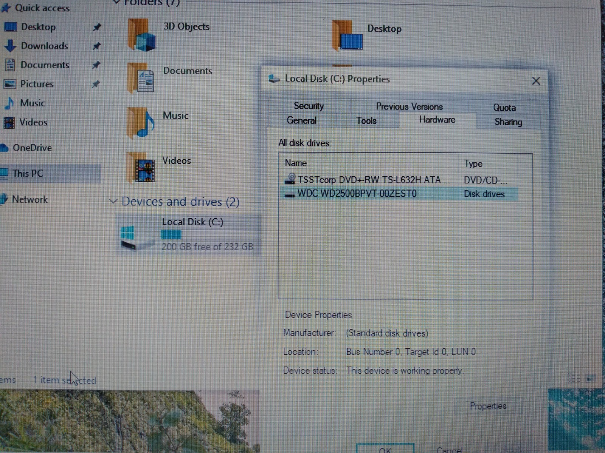Close the Local Disk (C:) Properties dialog
This screenshot has height=453, width=605.
[536, 81]
